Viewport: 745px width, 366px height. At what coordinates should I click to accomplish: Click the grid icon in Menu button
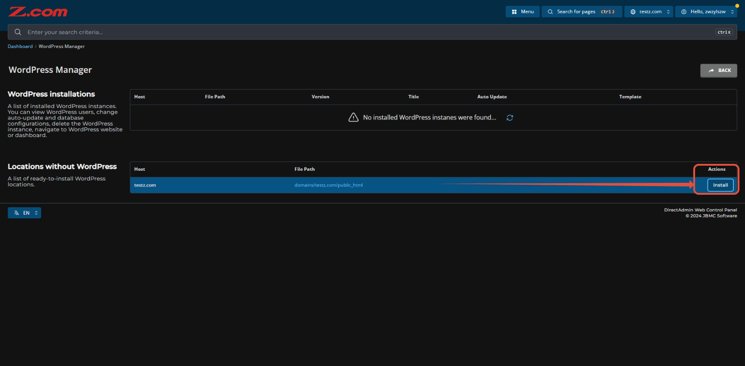click(514, 12)
